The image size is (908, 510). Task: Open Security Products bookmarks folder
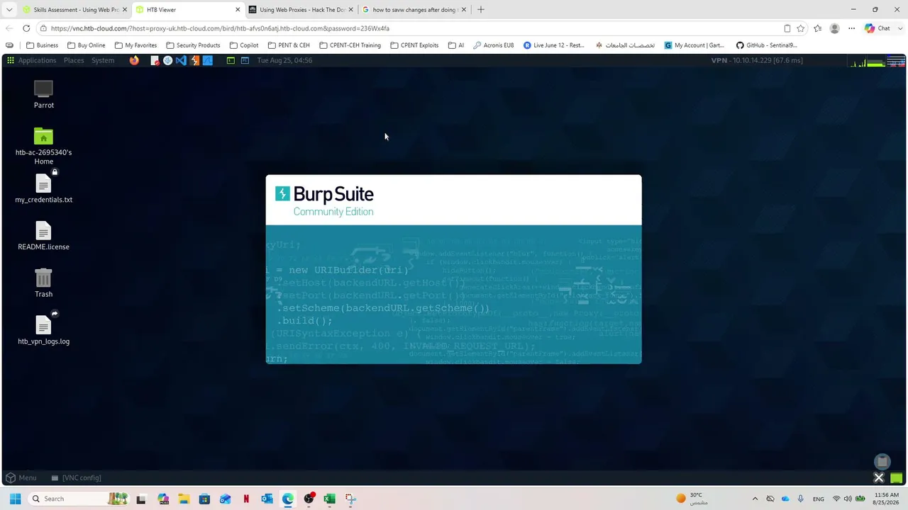coord(193,45)
